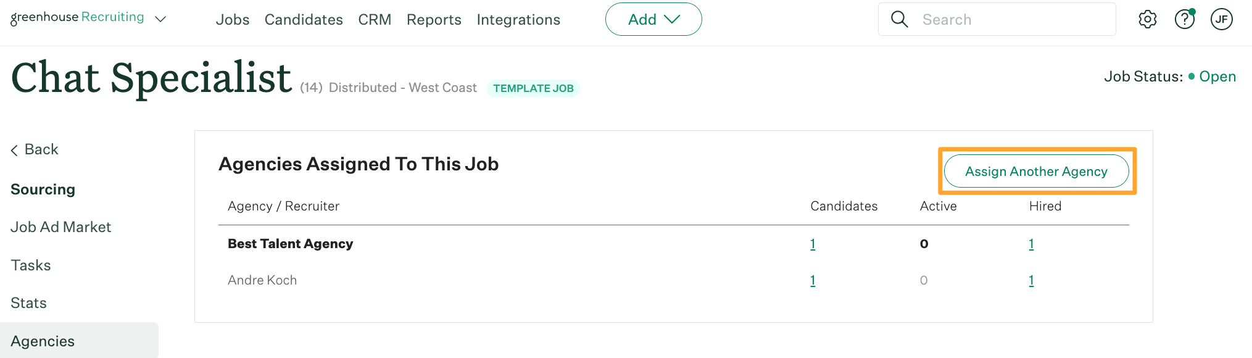Image resolution: width=1252 pixels, height=358 pixels.
Task: Select the Agencies sidebar tab
Action: coord(43,341)
